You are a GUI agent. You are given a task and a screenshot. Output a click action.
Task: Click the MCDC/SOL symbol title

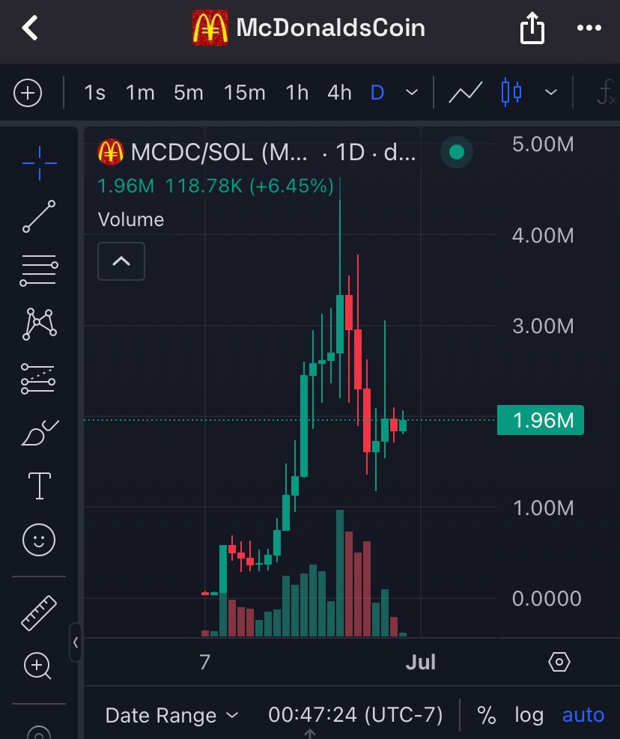coord(219,152)
